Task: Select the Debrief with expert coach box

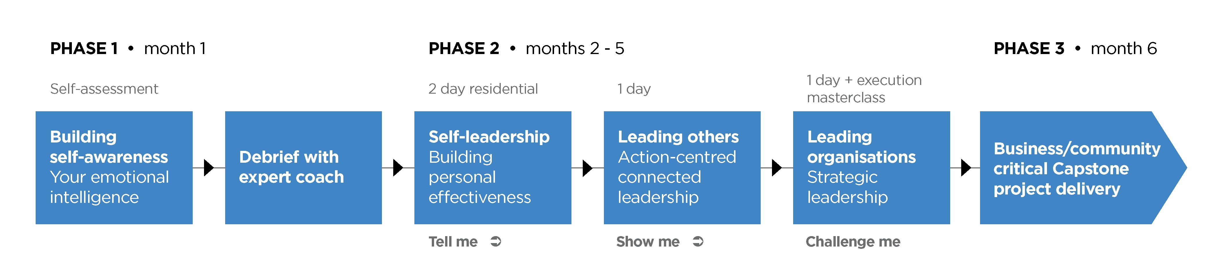Action: (303, 168)
